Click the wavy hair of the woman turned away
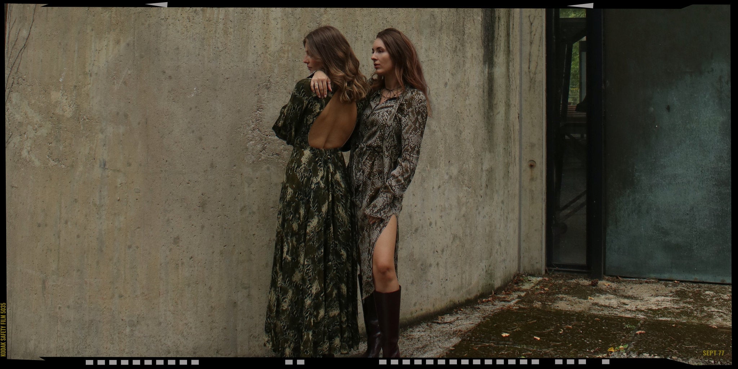 point(337,65)
